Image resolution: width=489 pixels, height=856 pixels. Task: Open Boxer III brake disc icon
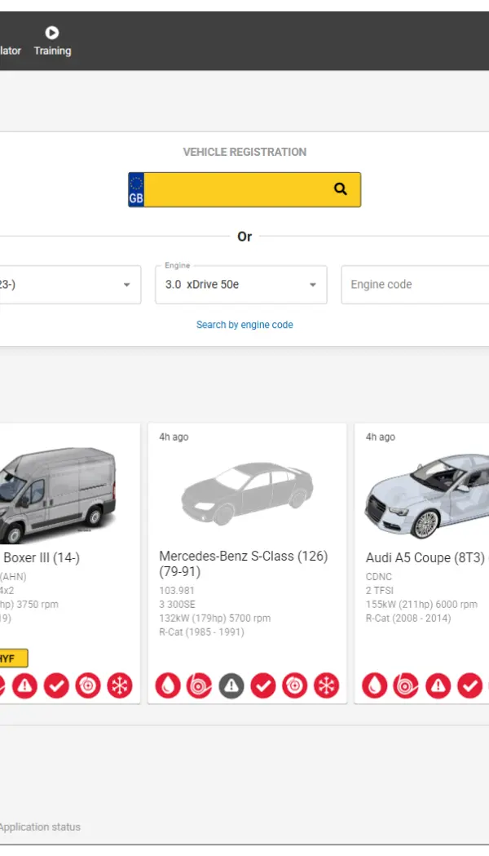(x=88, y=685)
